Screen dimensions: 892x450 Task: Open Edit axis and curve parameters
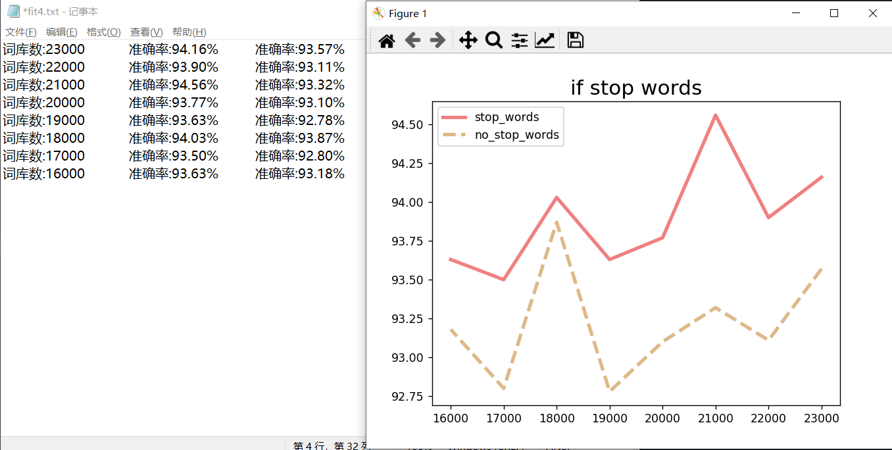(x=545, y=41)
